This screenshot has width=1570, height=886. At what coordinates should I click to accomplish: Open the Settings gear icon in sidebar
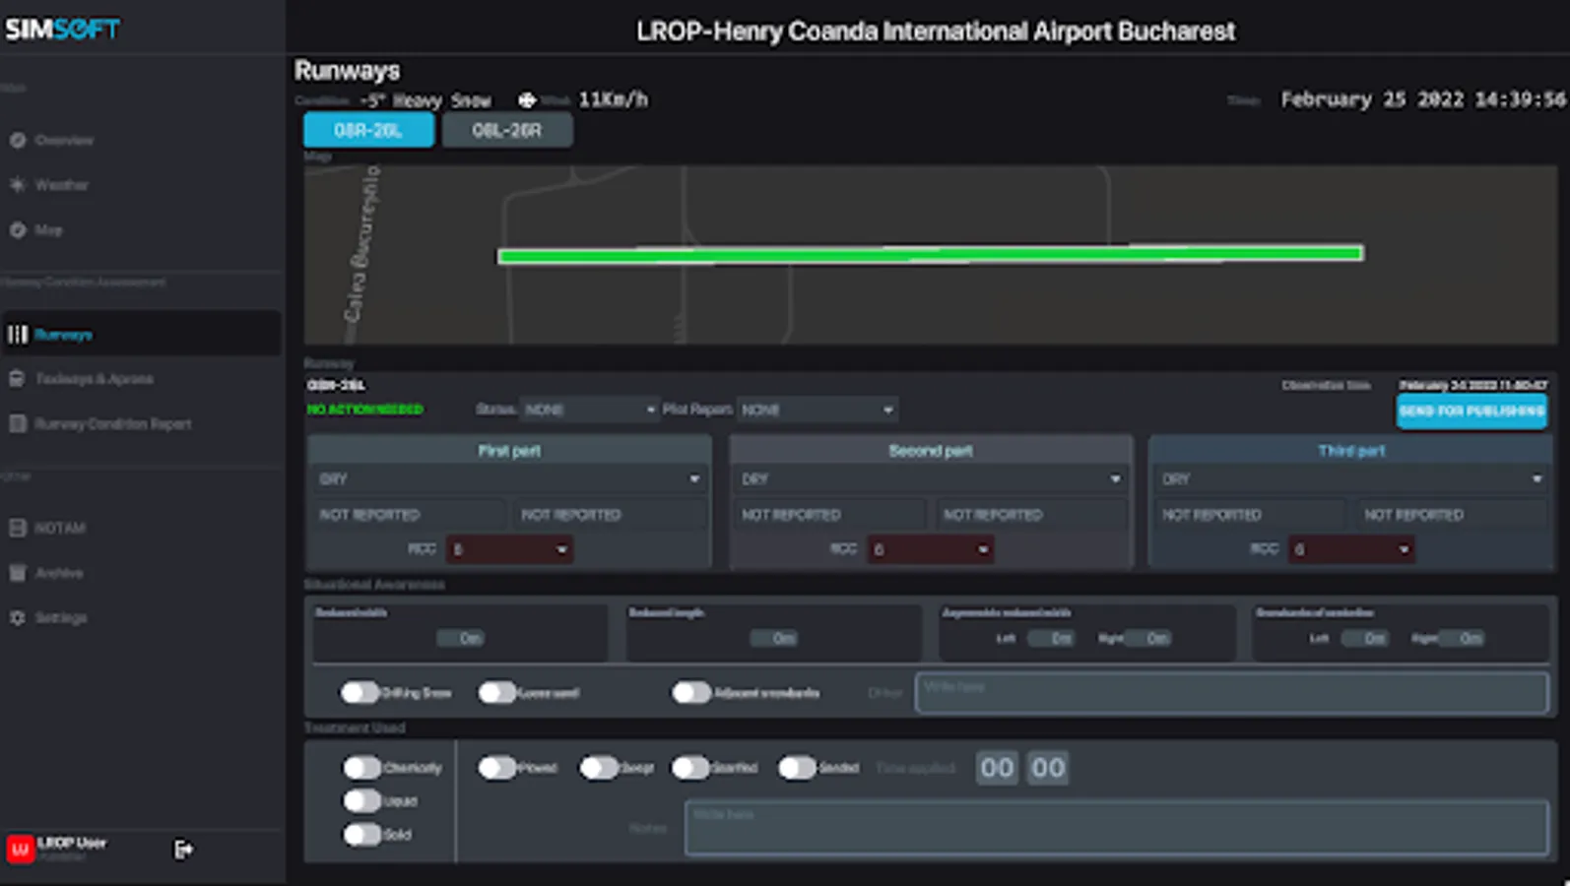pos(18,617)
